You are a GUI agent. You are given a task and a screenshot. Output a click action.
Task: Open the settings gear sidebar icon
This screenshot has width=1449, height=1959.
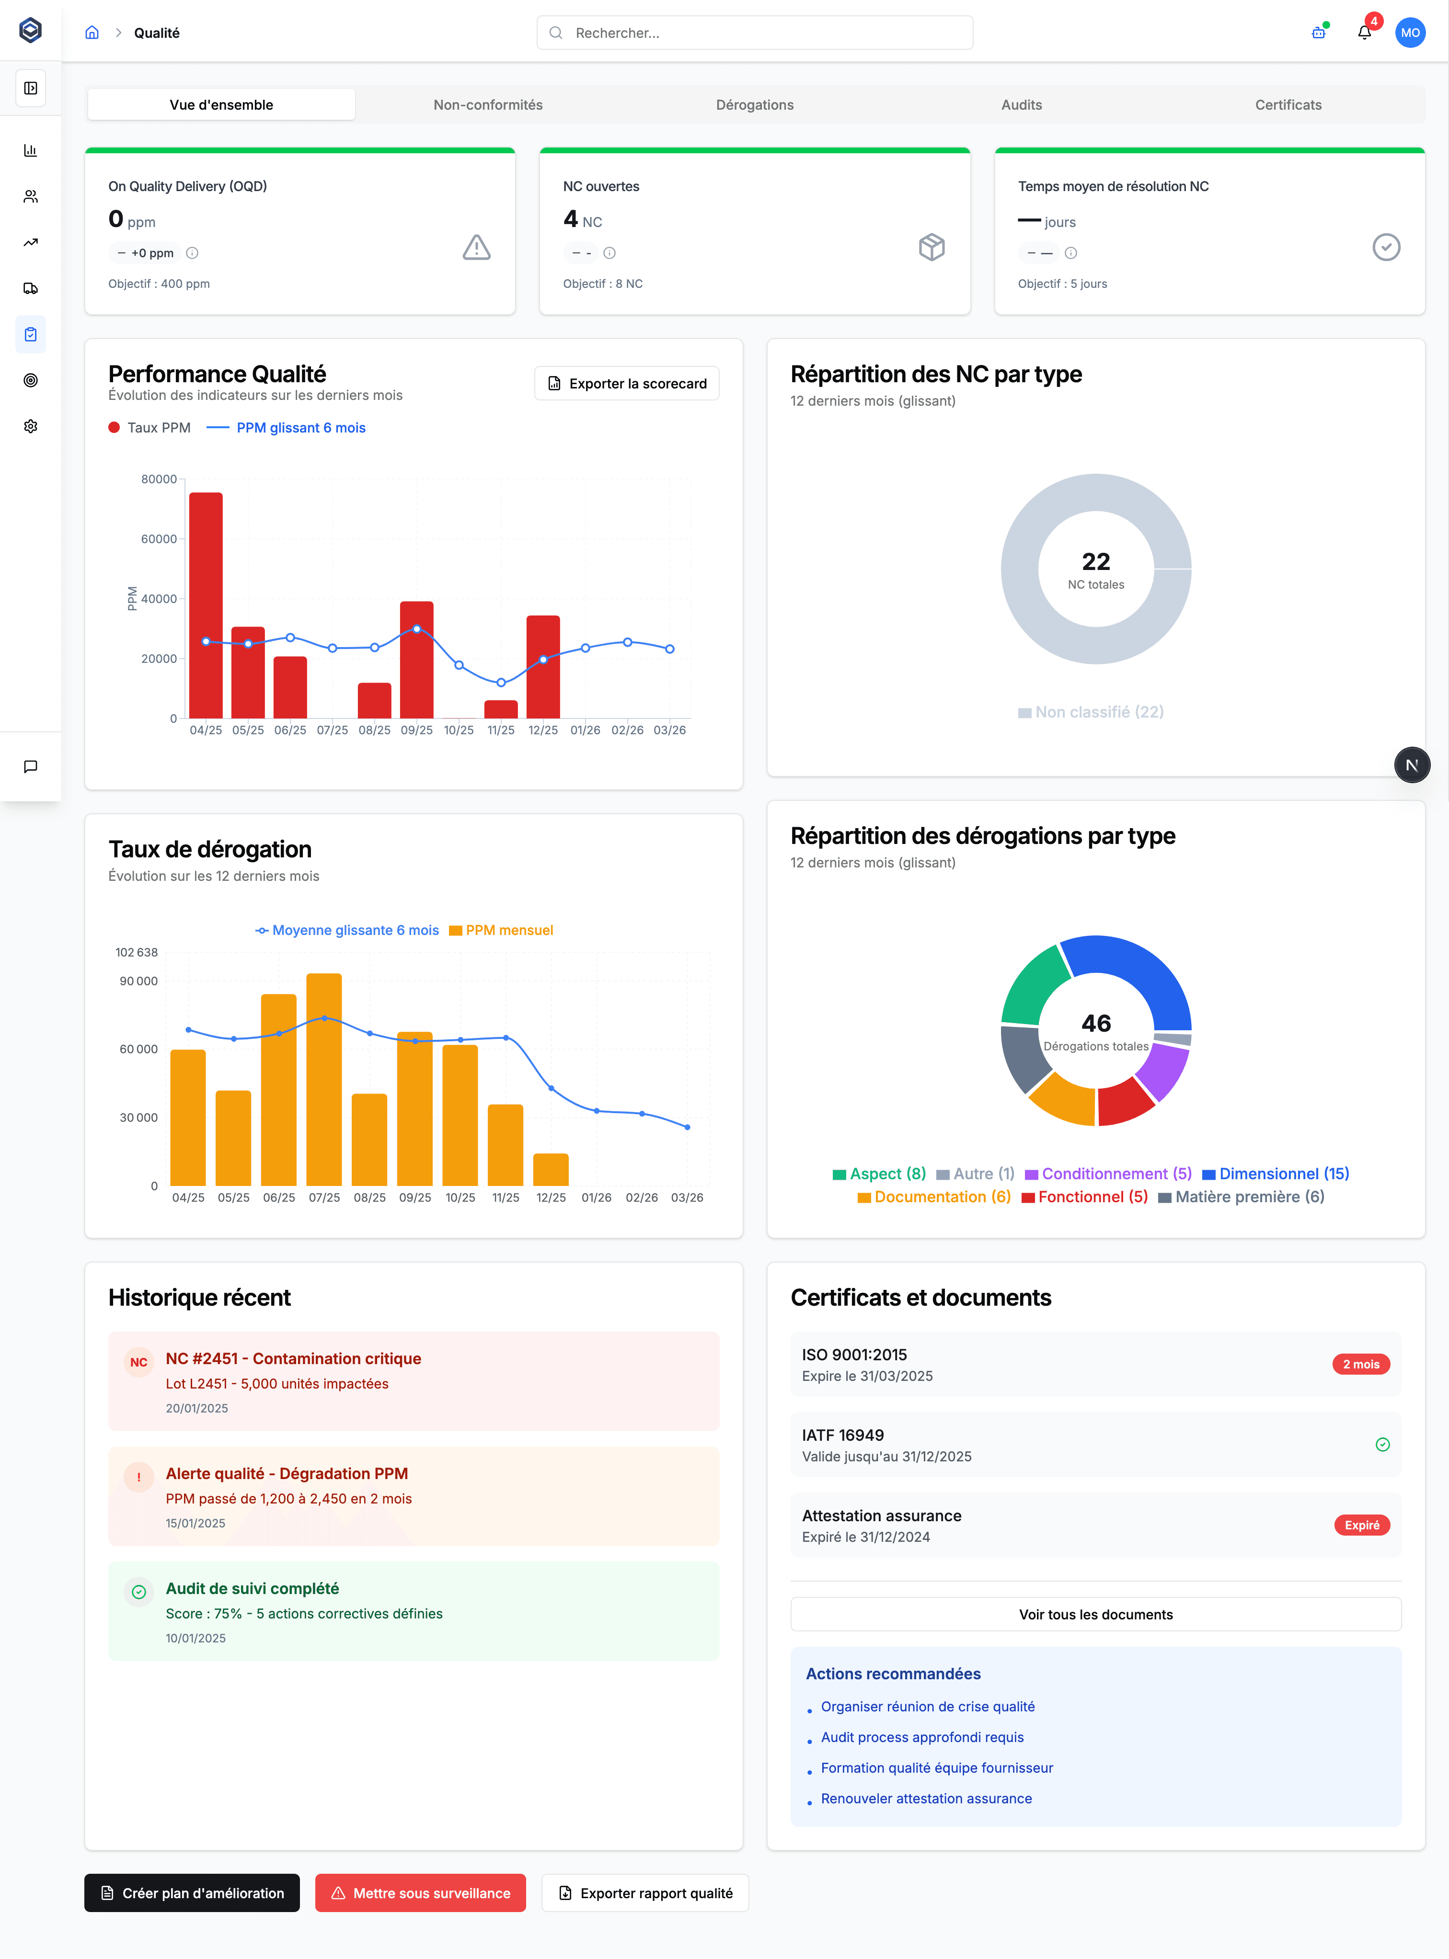click(31, 426)
